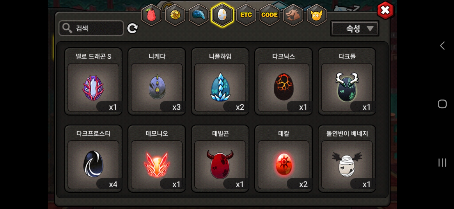The width and height of the screenshot is (454, 209).
Task: Select the 넬로 드래곤 S egg
Action: 93,82
